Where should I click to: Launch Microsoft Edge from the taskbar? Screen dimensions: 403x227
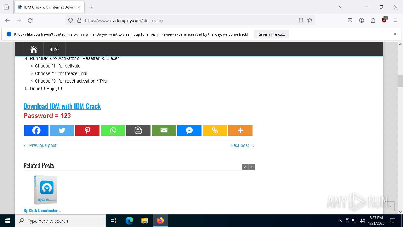click(129, 221)
